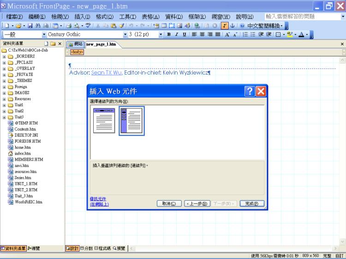Click the new page icon in folder list

tap(46, 44)
